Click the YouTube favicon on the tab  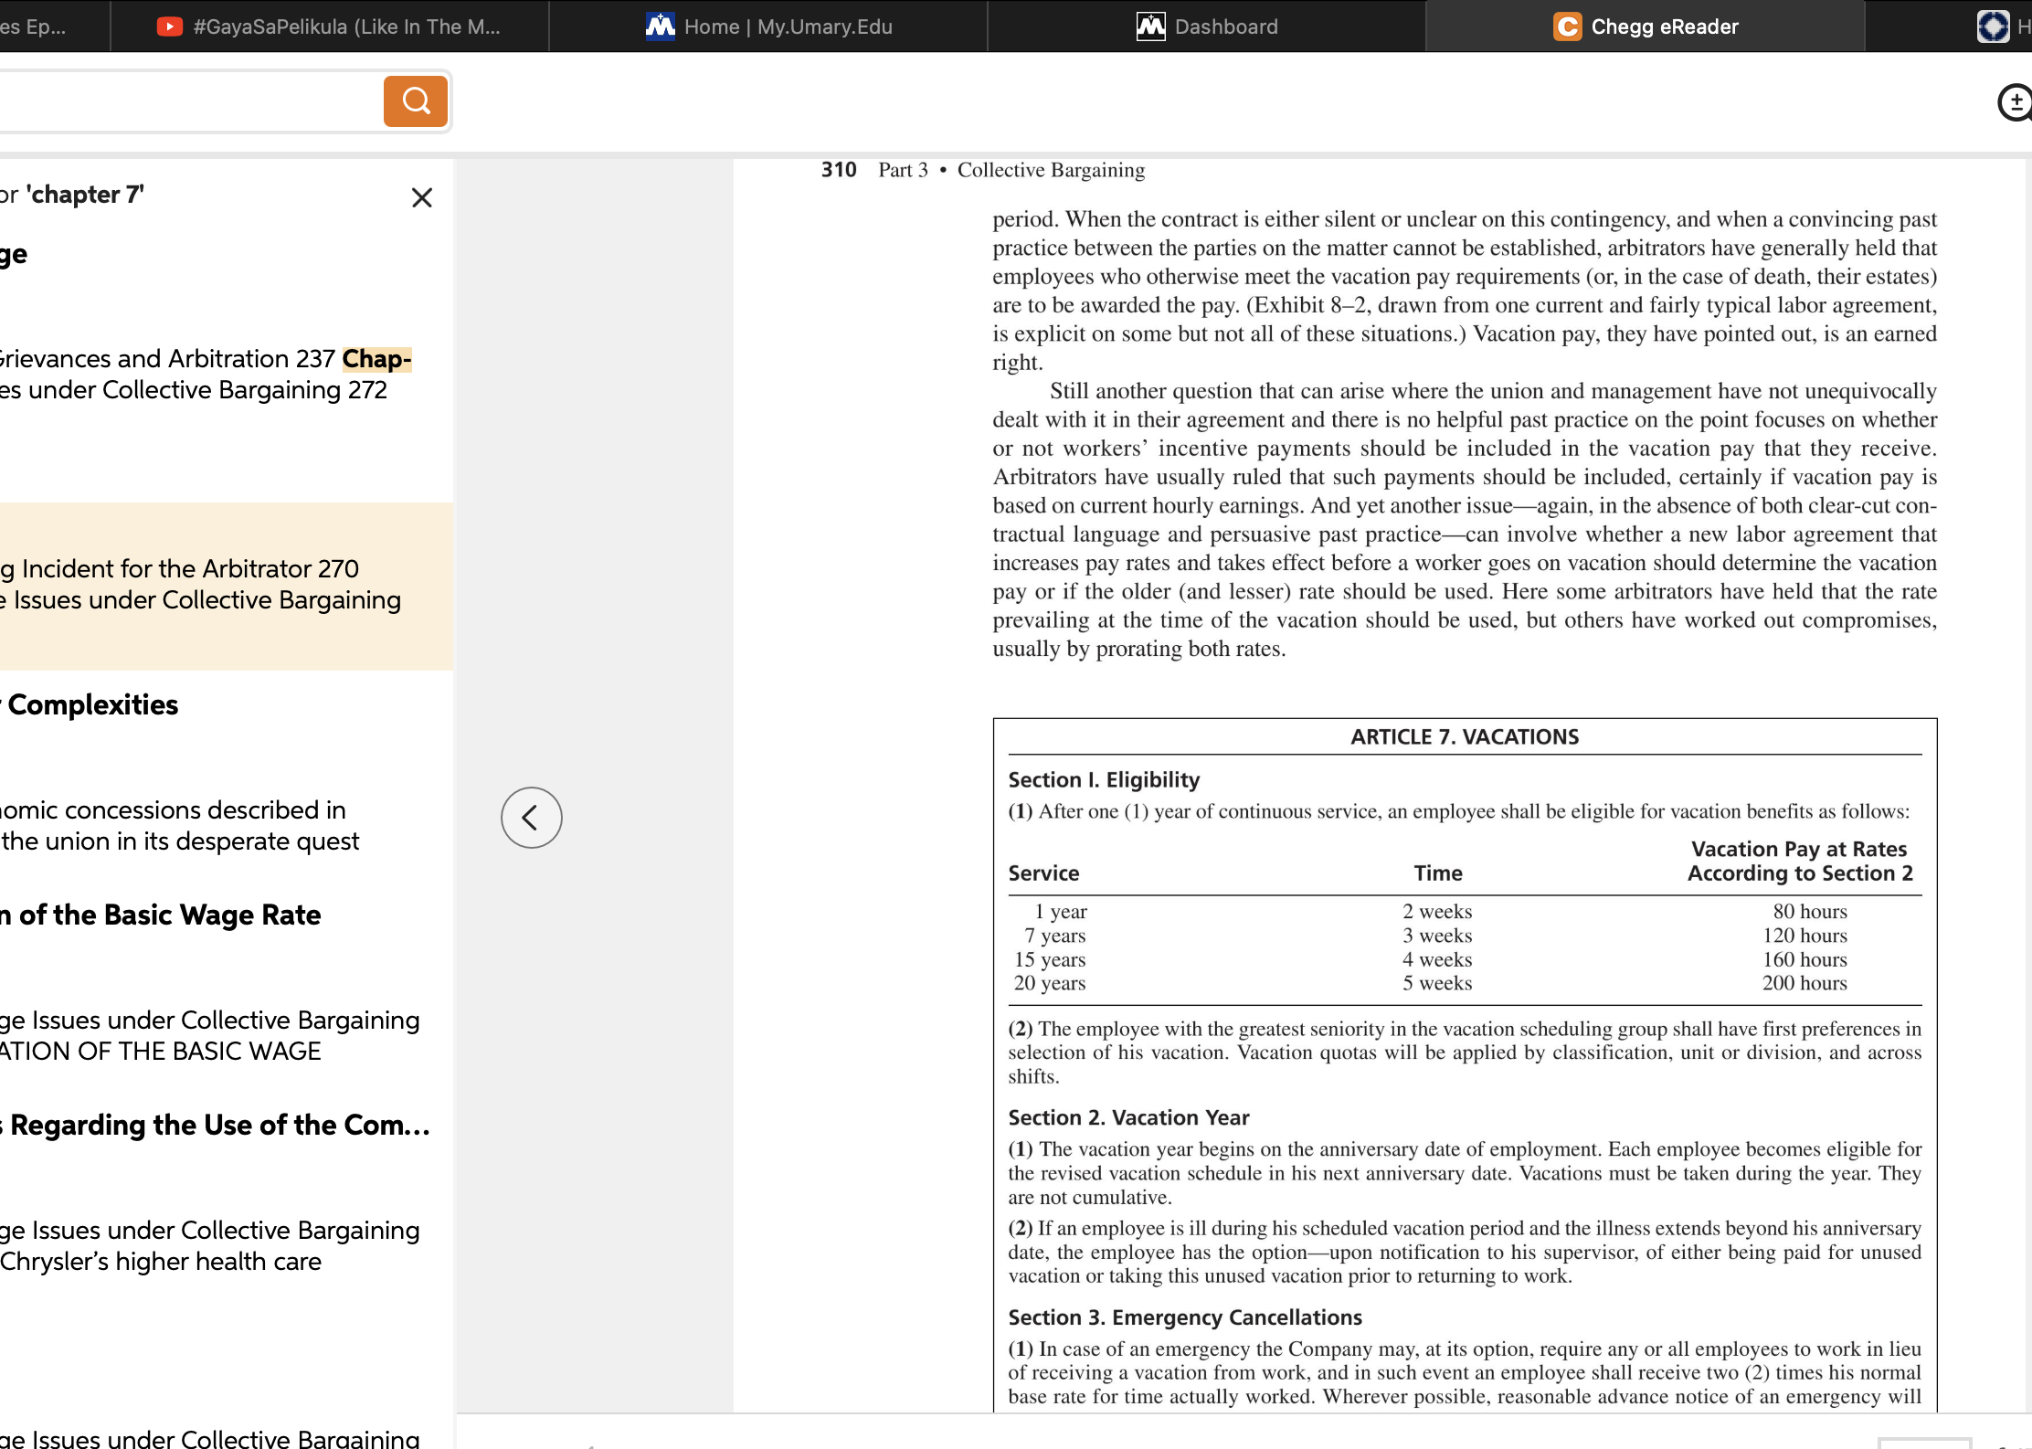coord(169,26)
